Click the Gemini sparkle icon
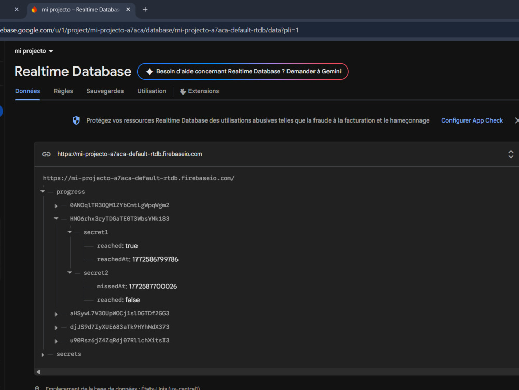519x390 pixels. click(149, 72)
